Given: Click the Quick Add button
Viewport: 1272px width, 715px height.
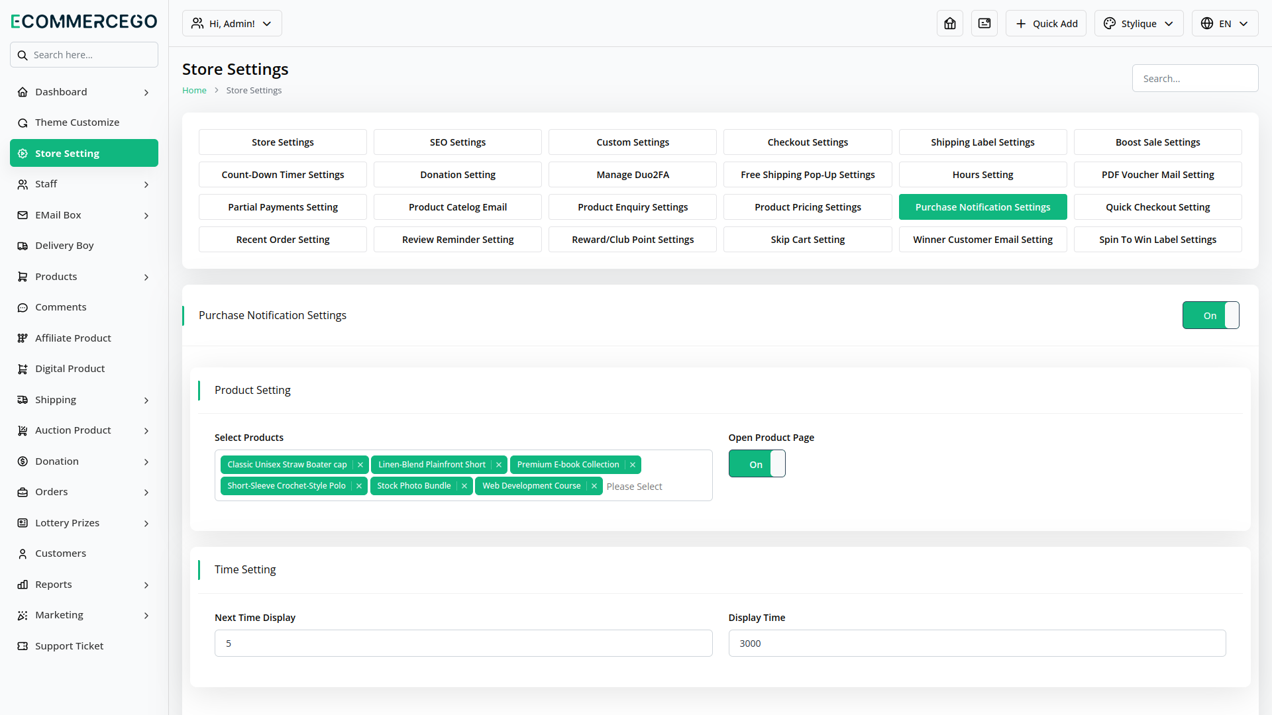Looking at the screenshot, I should (1046, 23).
